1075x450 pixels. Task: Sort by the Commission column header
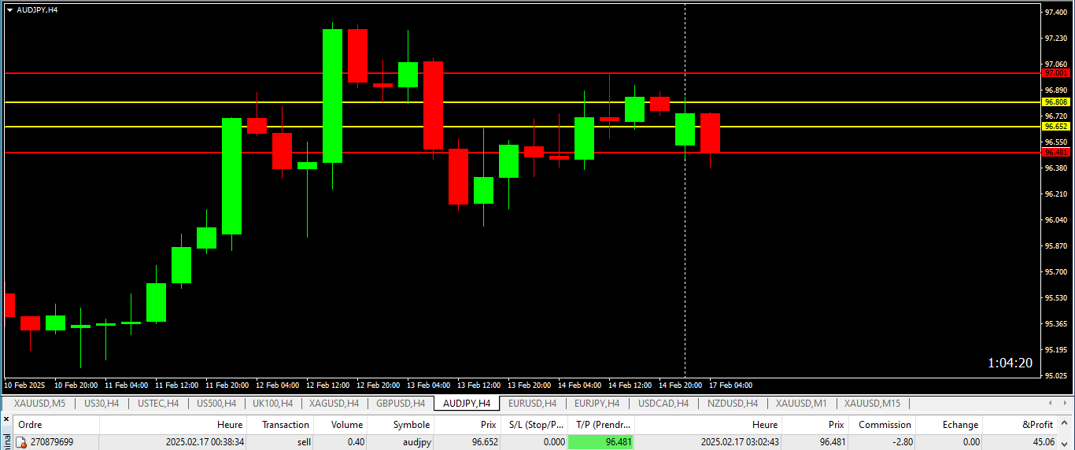tap(882, 425)
